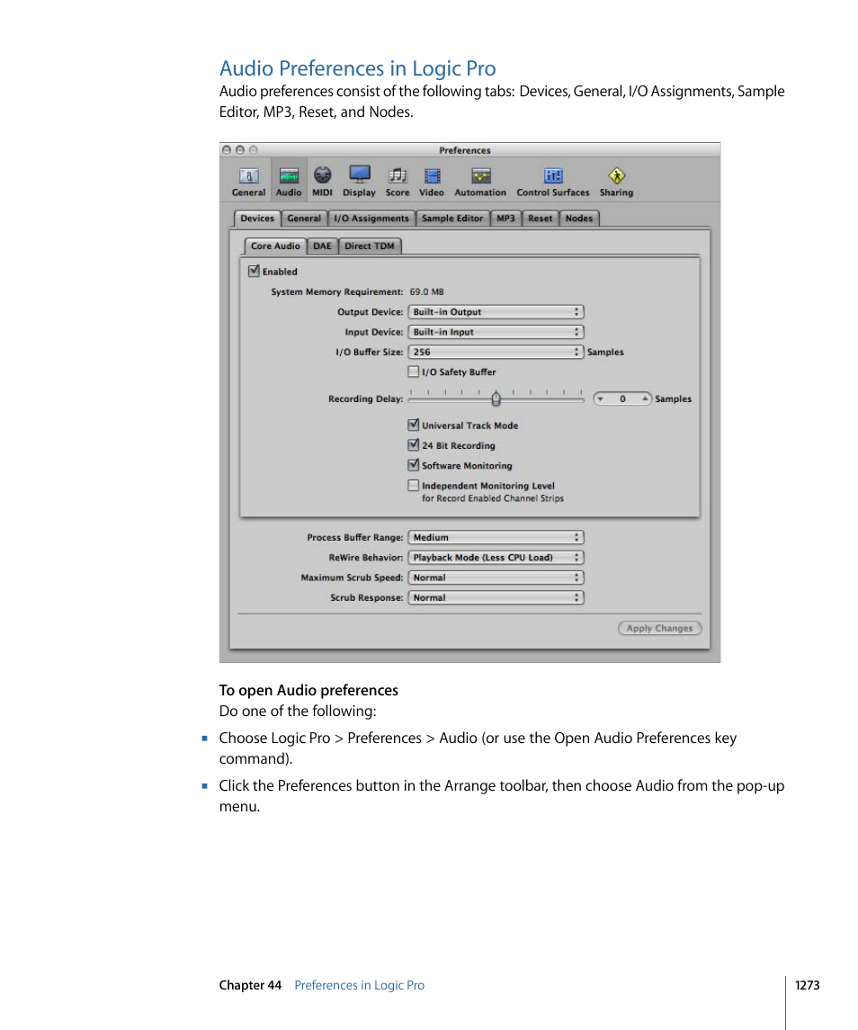Open the Maximum Scrub Speed dropdown
This screenshot has width=858, height=1030.
pyautogui.click(x=496, y=578)
